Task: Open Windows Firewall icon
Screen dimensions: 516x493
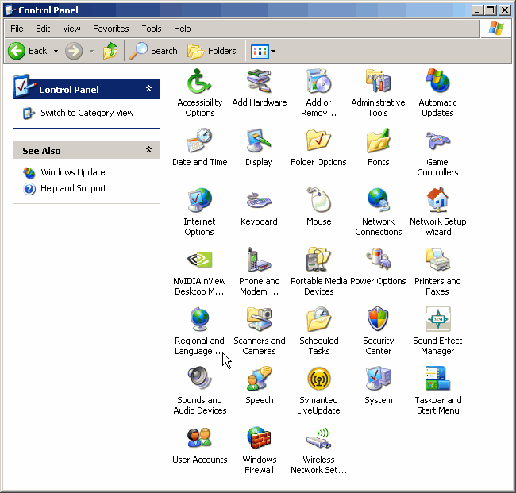Action: [x=260, y=438]
